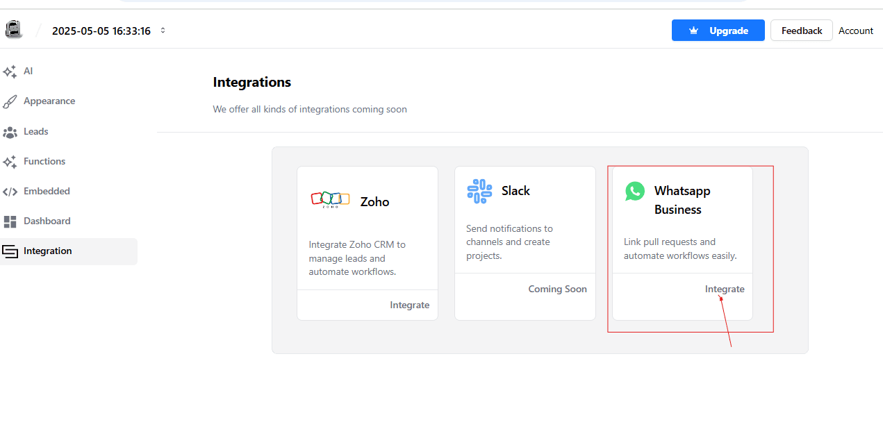Open the Leads menu item
Image resolution: width=883 pixels, height=429 pixels.
point(36,131)
